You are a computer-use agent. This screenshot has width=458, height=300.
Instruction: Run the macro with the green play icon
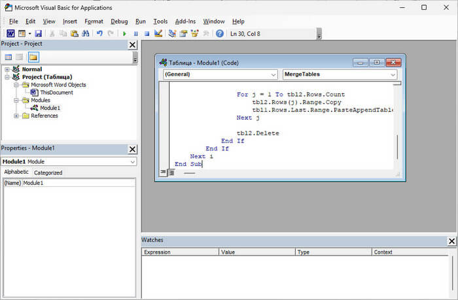click(x=124, y=33)
